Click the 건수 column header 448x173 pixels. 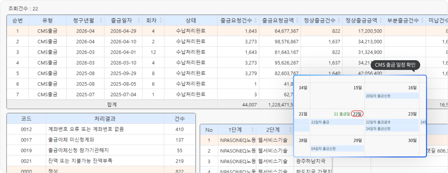pyautogui.click(x=180, y=119)
